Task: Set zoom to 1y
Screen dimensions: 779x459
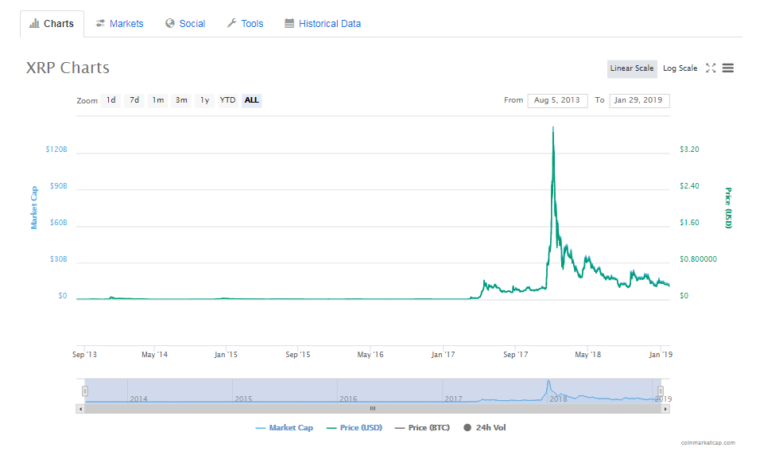Action: (205, 100)
